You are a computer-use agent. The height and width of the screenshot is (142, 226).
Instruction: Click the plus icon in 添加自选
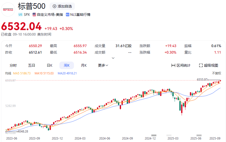pos(54,6)
